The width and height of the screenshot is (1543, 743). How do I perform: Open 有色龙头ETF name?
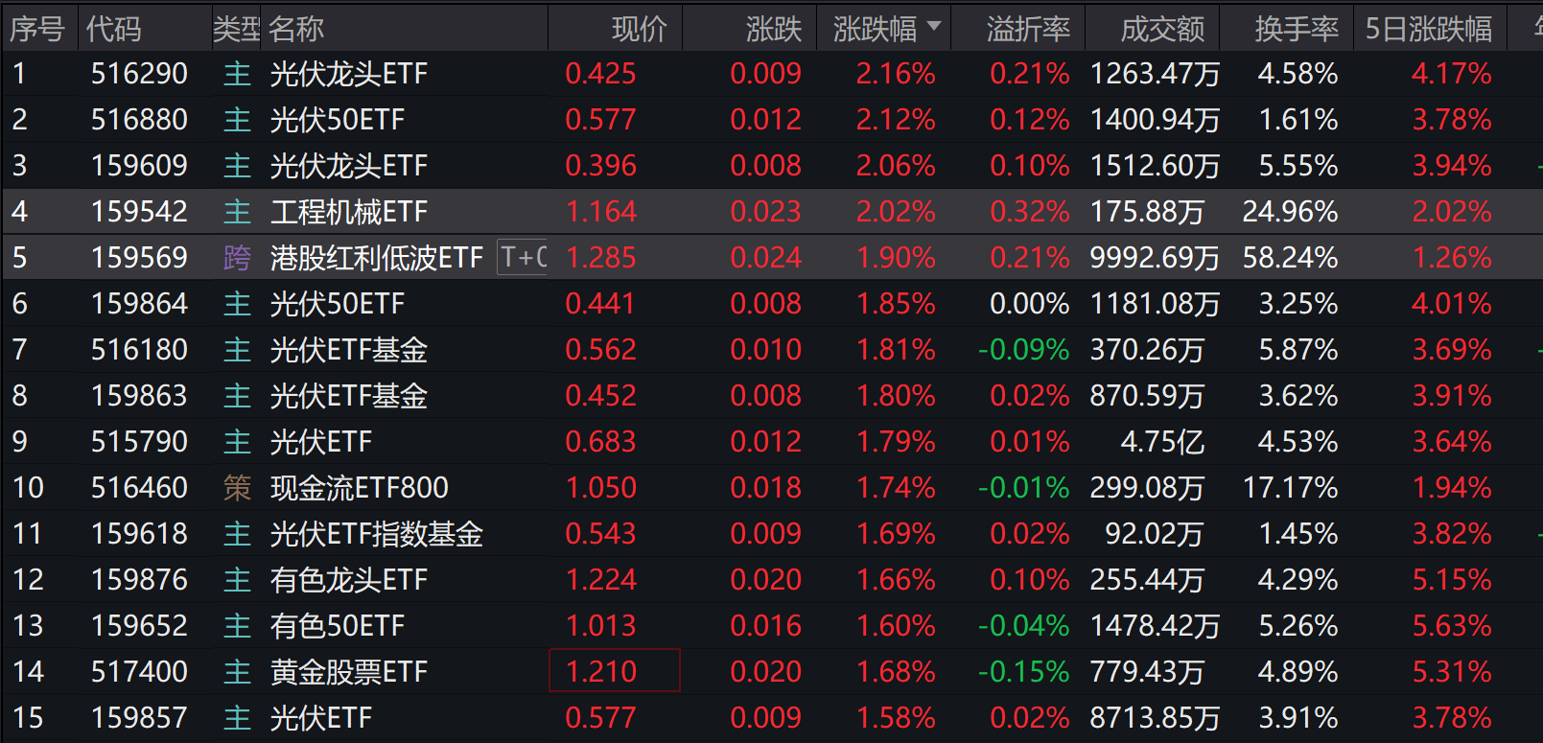coord(349,580)
